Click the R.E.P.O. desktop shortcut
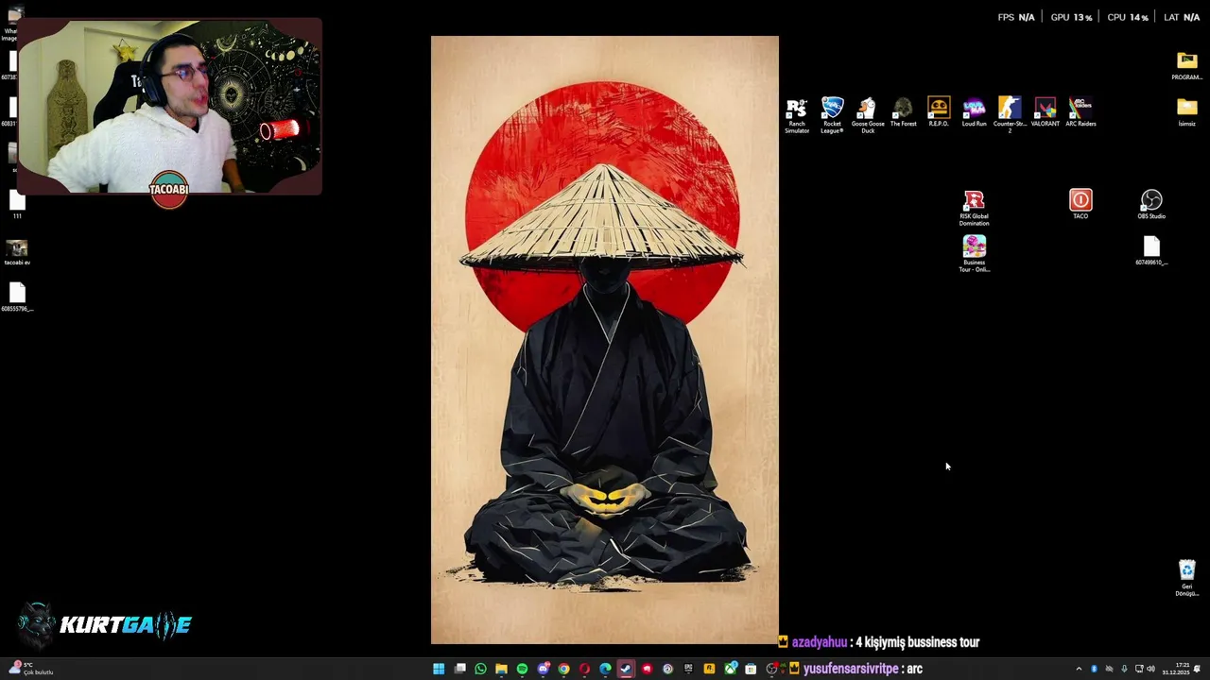1210x680 pixels. click(x=939, y=112)
